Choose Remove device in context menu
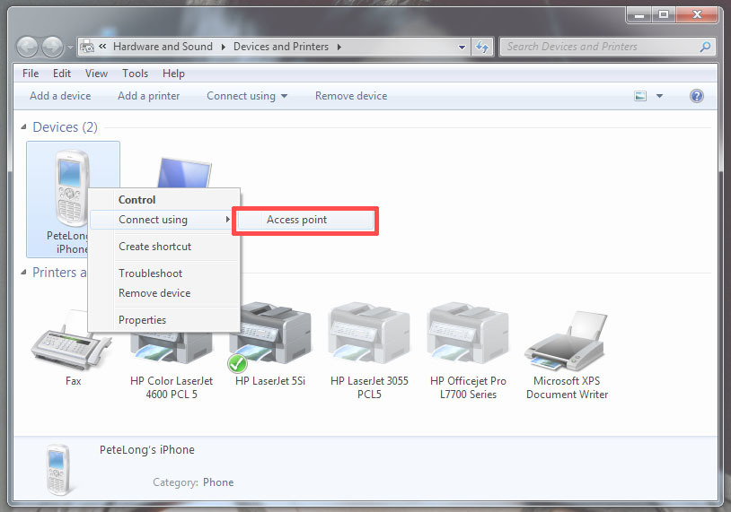The width and height of the screenshot is (731, 512). [x=164, y=293]
